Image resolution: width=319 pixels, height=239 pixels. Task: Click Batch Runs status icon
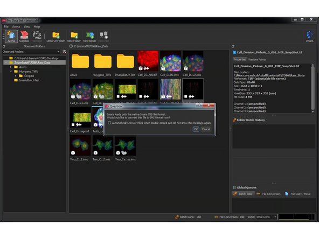(177, 217)
